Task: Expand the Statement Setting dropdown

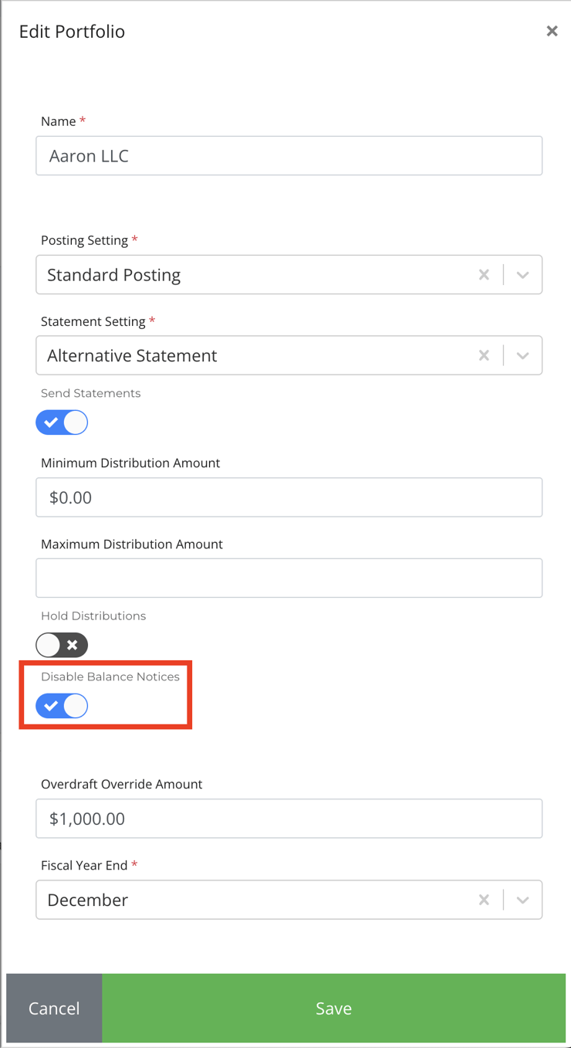Action: tap(522, 355)
